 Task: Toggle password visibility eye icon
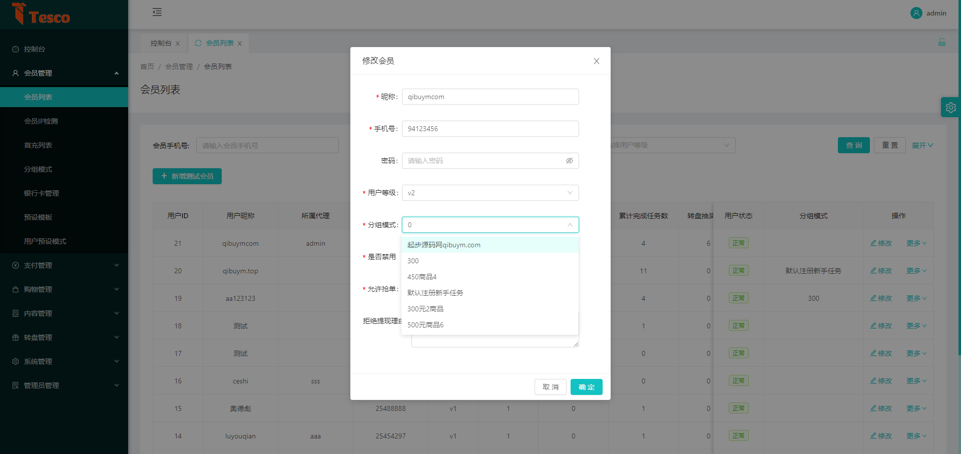(569, 161)
